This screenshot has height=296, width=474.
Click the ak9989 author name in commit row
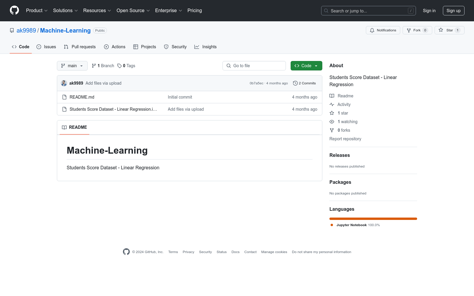76,83
